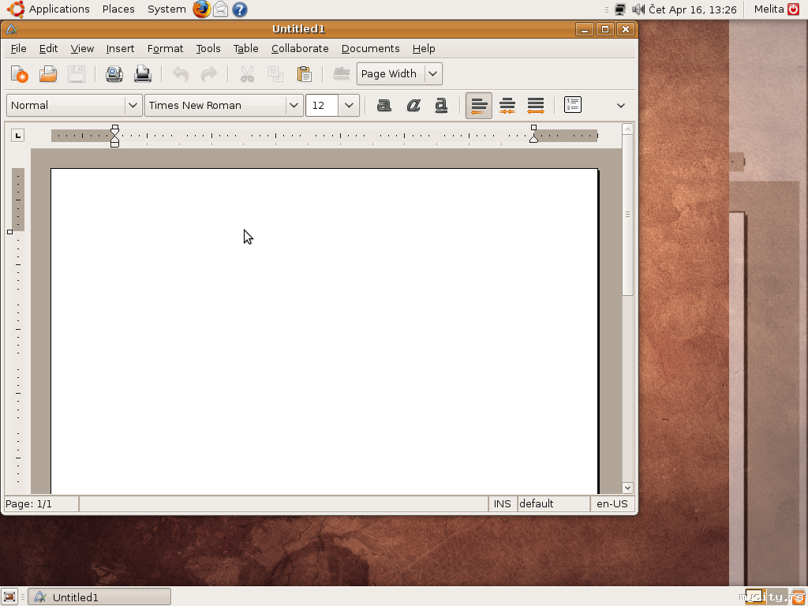
Task: Select justified text alignment
Action: (x=536, y=106)
